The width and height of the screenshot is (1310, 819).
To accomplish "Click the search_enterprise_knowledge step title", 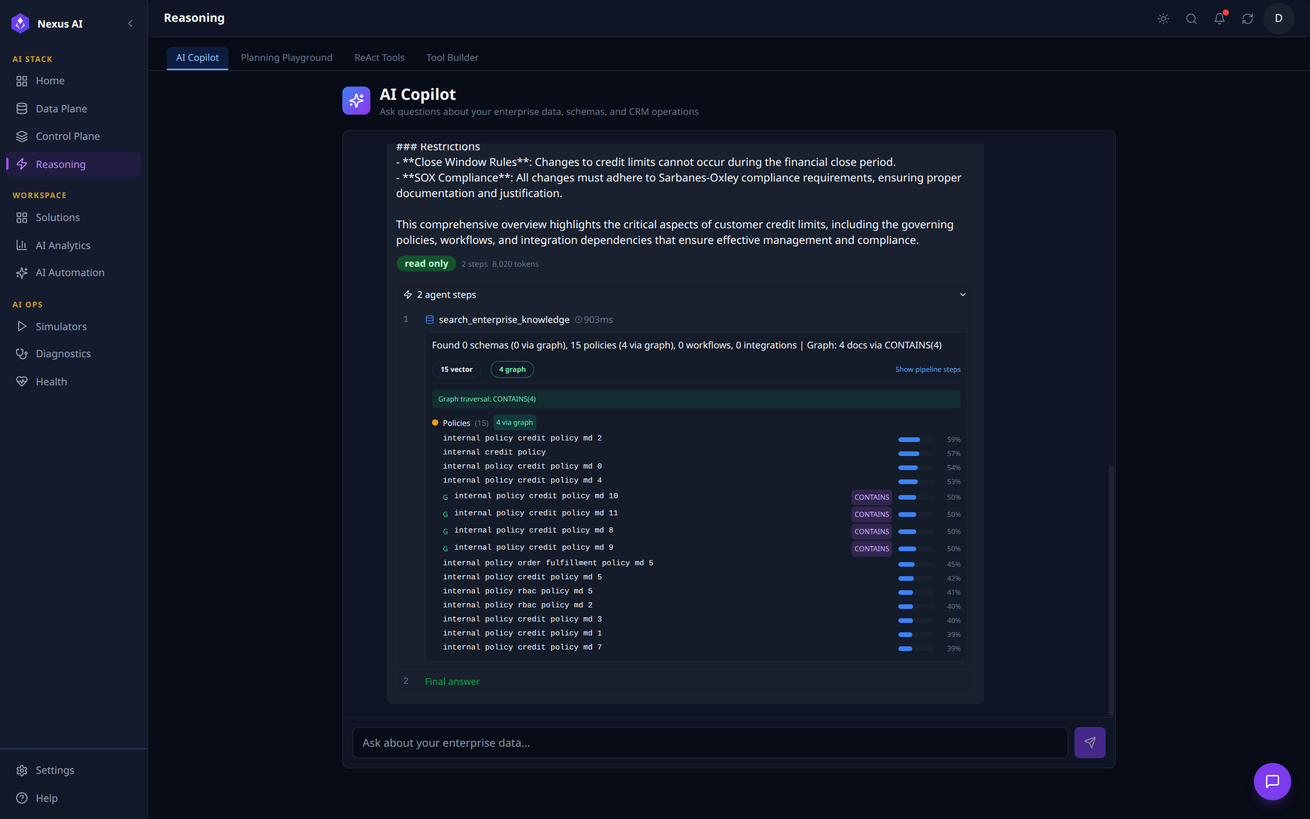I will click(504, 320).
